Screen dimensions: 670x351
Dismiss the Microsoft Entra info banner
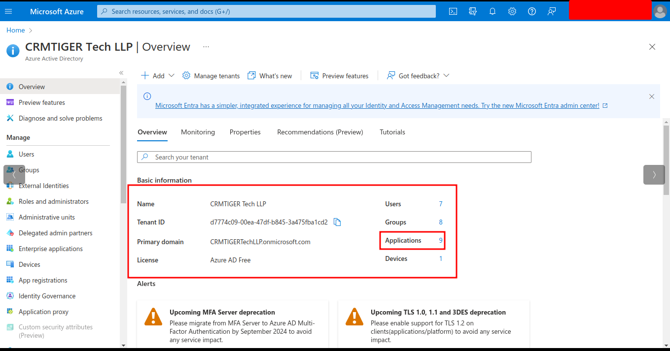652,96
